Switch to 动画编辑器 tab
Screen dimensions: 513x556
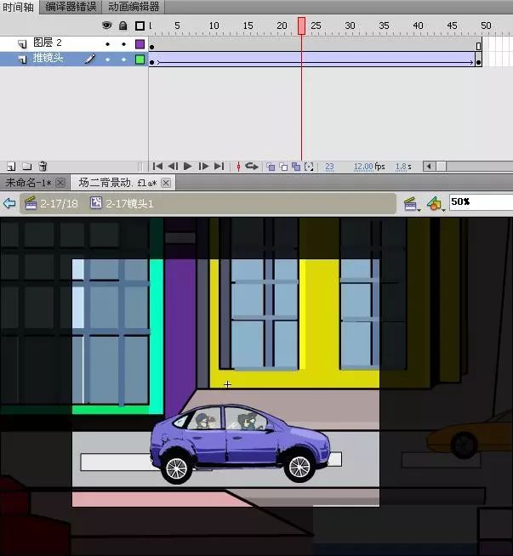(134, 7)
